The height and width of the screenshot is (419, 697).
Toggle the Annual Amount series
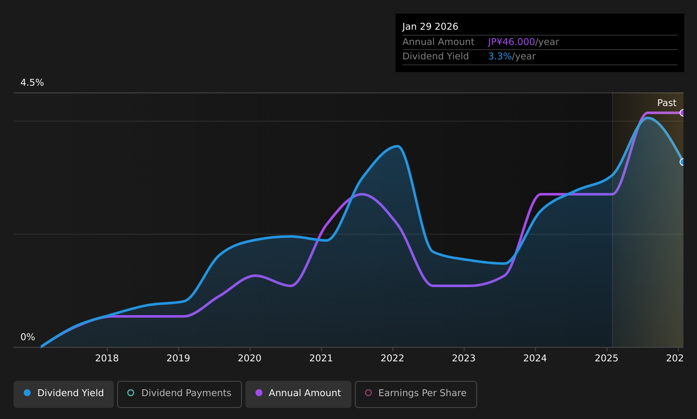pyautogui.click(x=298, y=394)
